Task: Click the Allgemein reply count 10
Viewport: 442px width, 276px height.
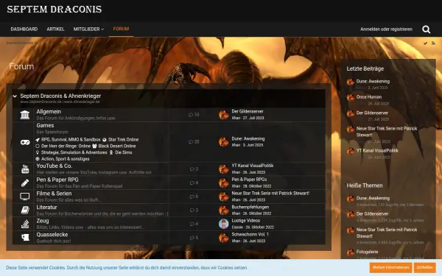Action: pyautogui.click(x=194, y=115)
